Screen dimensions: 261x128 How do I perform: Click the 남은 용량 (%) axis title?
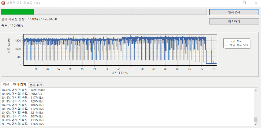(x=120, y=73)
